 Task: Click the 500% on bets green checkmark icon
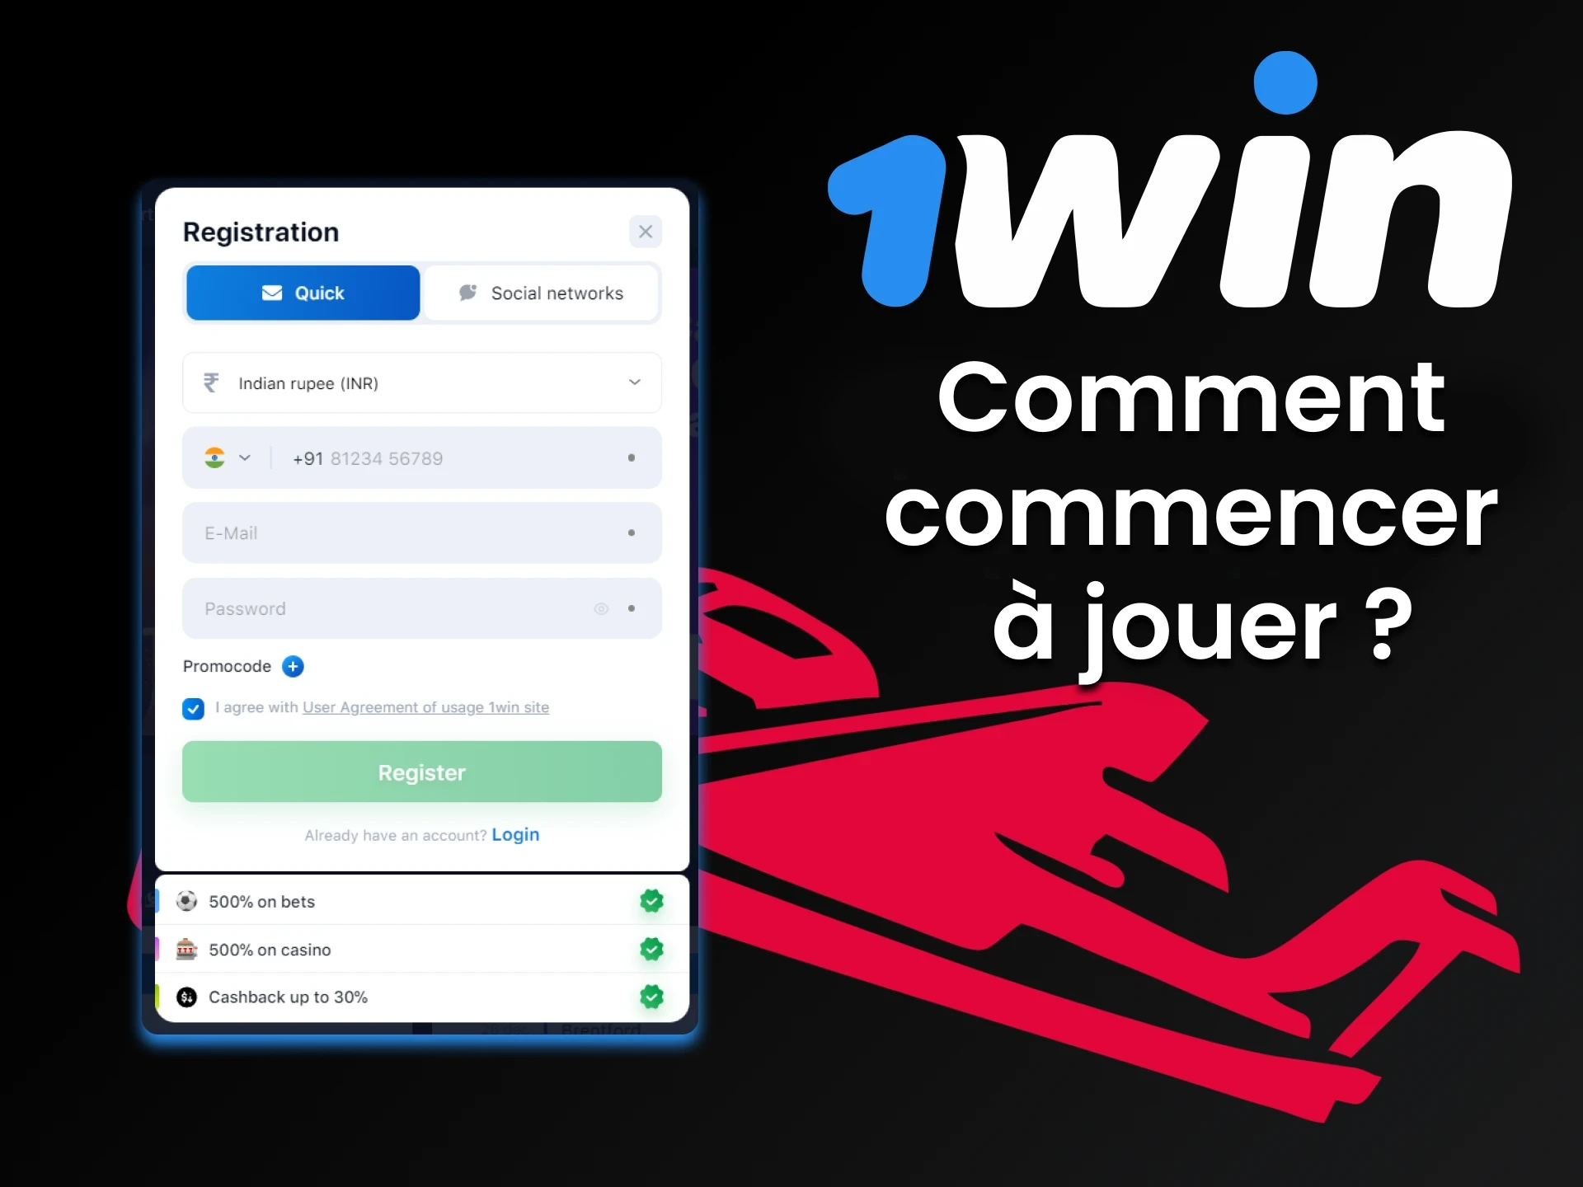(x=650, y=902)
